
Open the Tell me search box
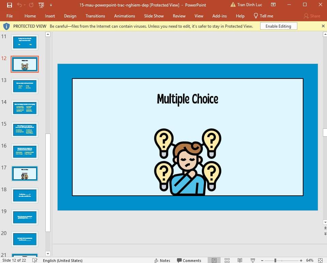click(264, 16)
